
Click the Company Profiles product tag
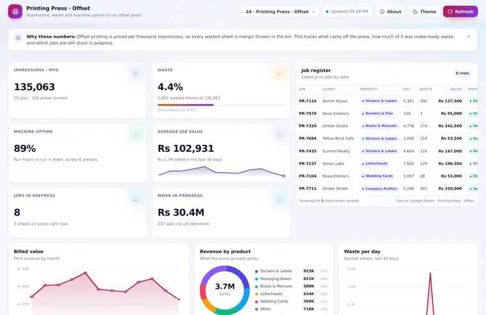(x=380, y=188)
